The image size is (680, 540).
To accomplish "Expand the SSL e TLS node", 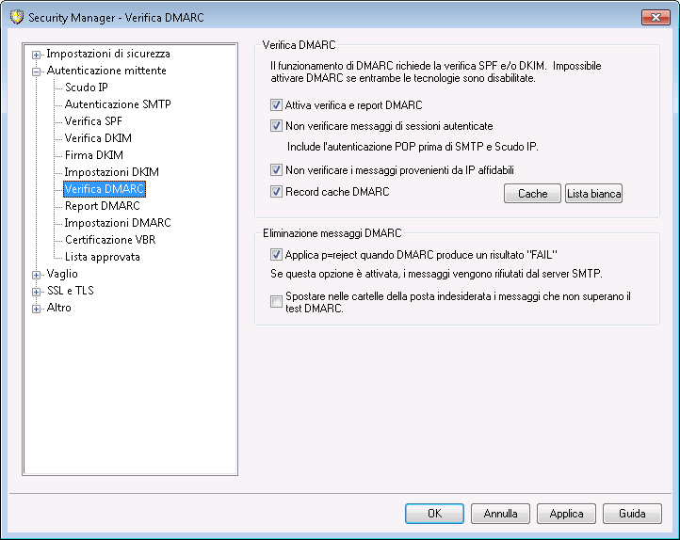I will (37, 292).
